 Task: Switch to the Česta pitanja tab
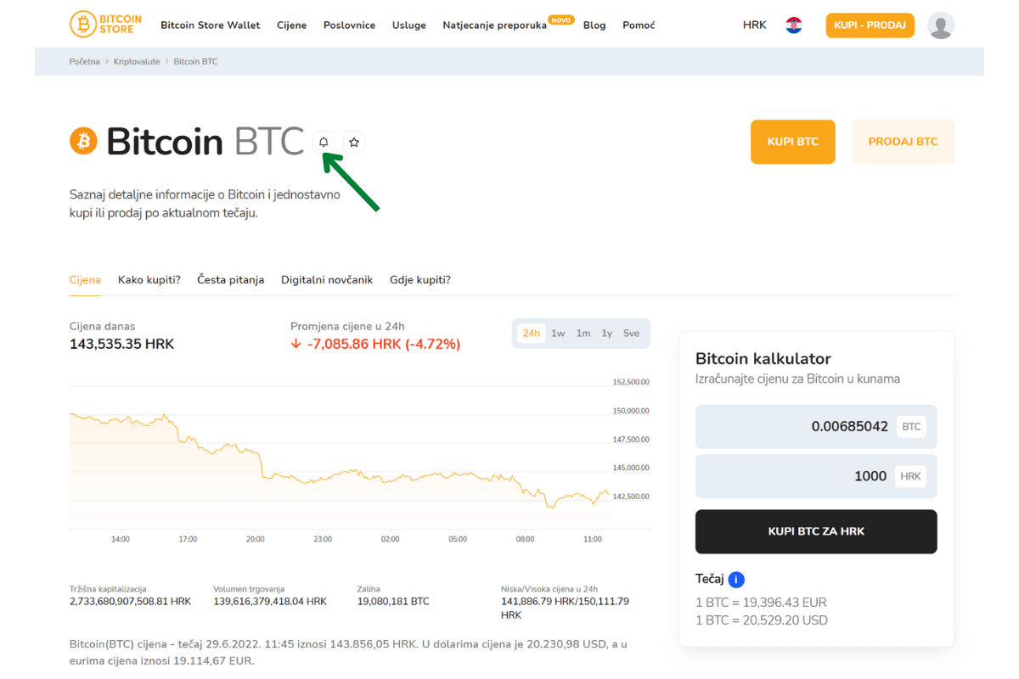click(230, 279)
